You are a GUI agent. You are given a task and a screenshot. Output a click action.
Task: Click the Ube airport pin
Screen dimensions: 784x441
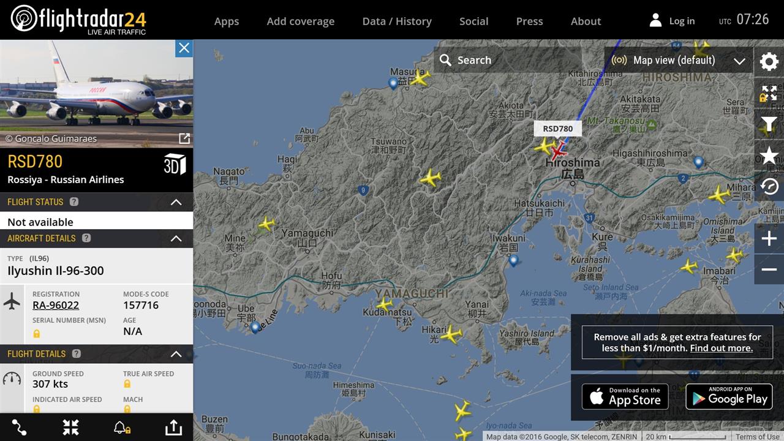point(255,328)
